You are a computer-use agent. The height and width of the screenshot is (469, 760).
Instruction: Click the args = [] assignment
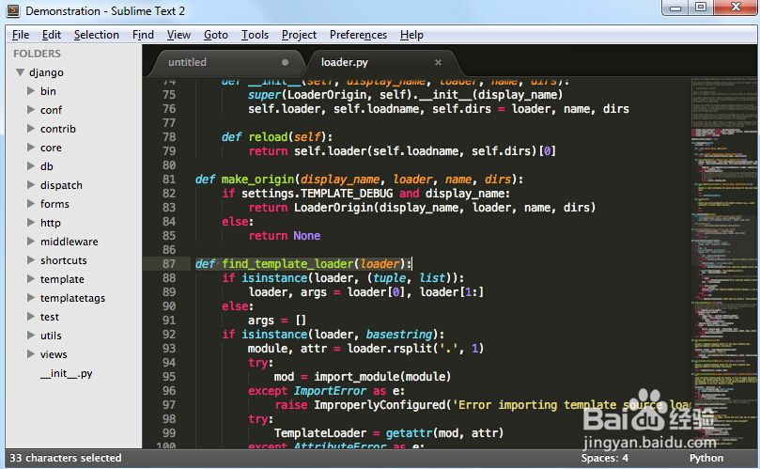(277, 320)
